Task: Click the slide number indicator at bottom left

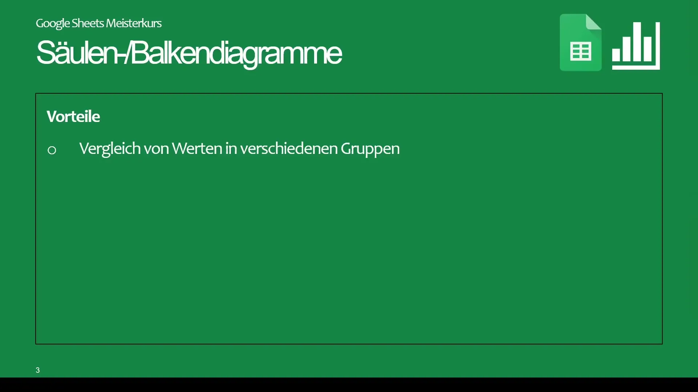Action: [x=37, y=369]
